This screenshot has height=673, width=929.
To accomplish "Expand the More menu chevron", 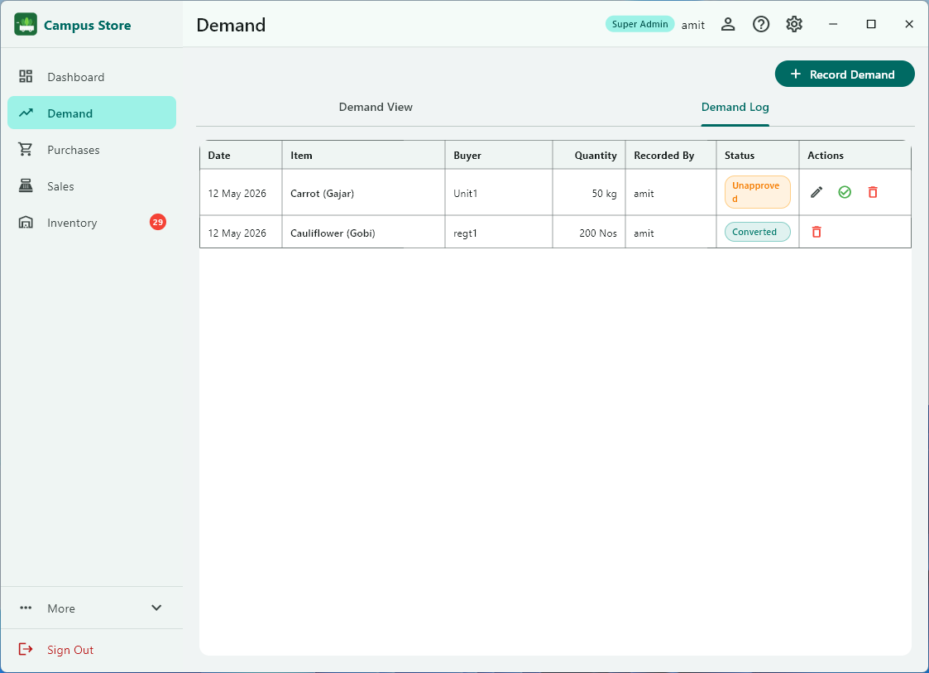I will coord(156,608).
